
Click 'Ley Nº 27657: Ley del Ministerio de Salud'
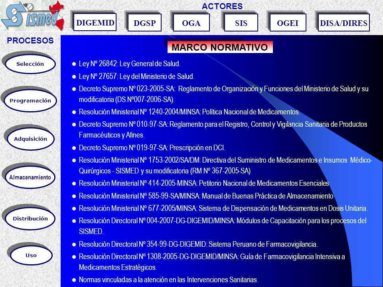pyautogui.click(x=136, y=77)
